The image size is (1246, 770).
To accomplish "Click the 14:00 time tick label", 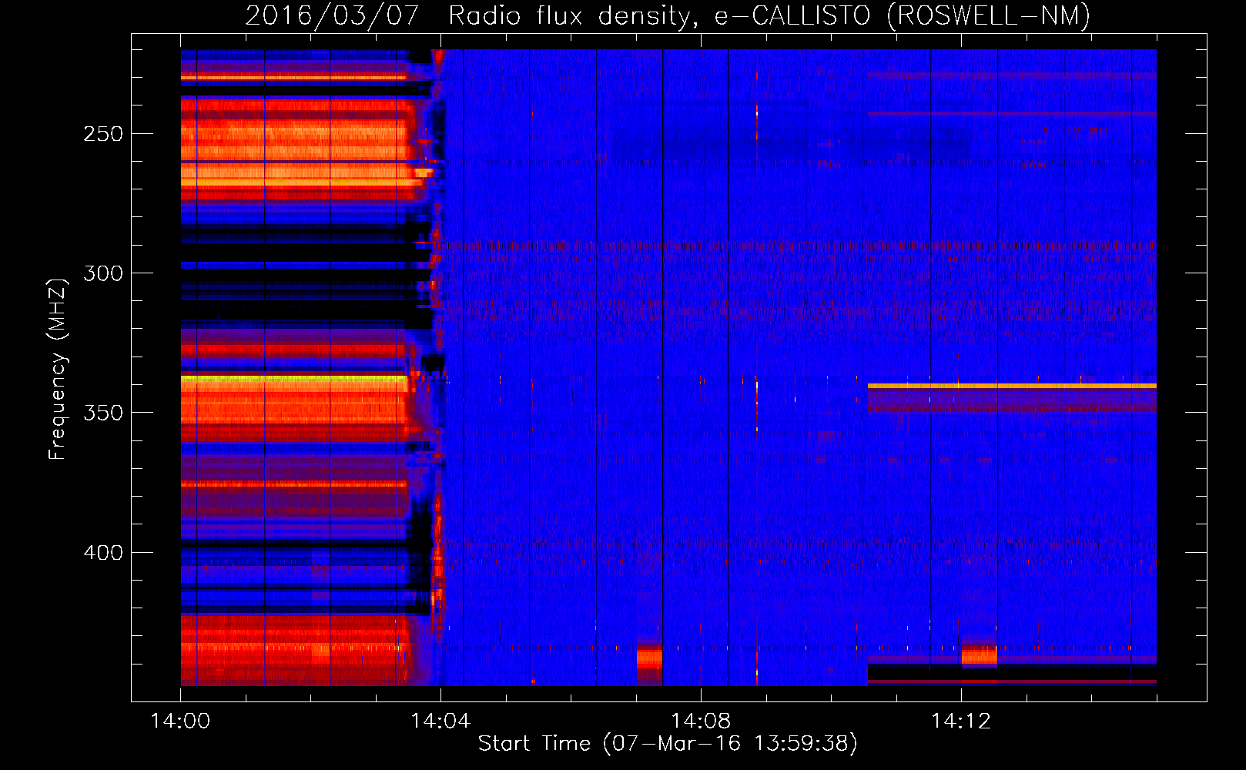I will 180,721.
